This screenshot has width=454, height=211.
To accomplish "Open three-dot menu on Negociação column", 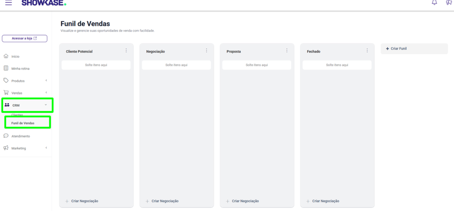I will [x=206, y=50].
